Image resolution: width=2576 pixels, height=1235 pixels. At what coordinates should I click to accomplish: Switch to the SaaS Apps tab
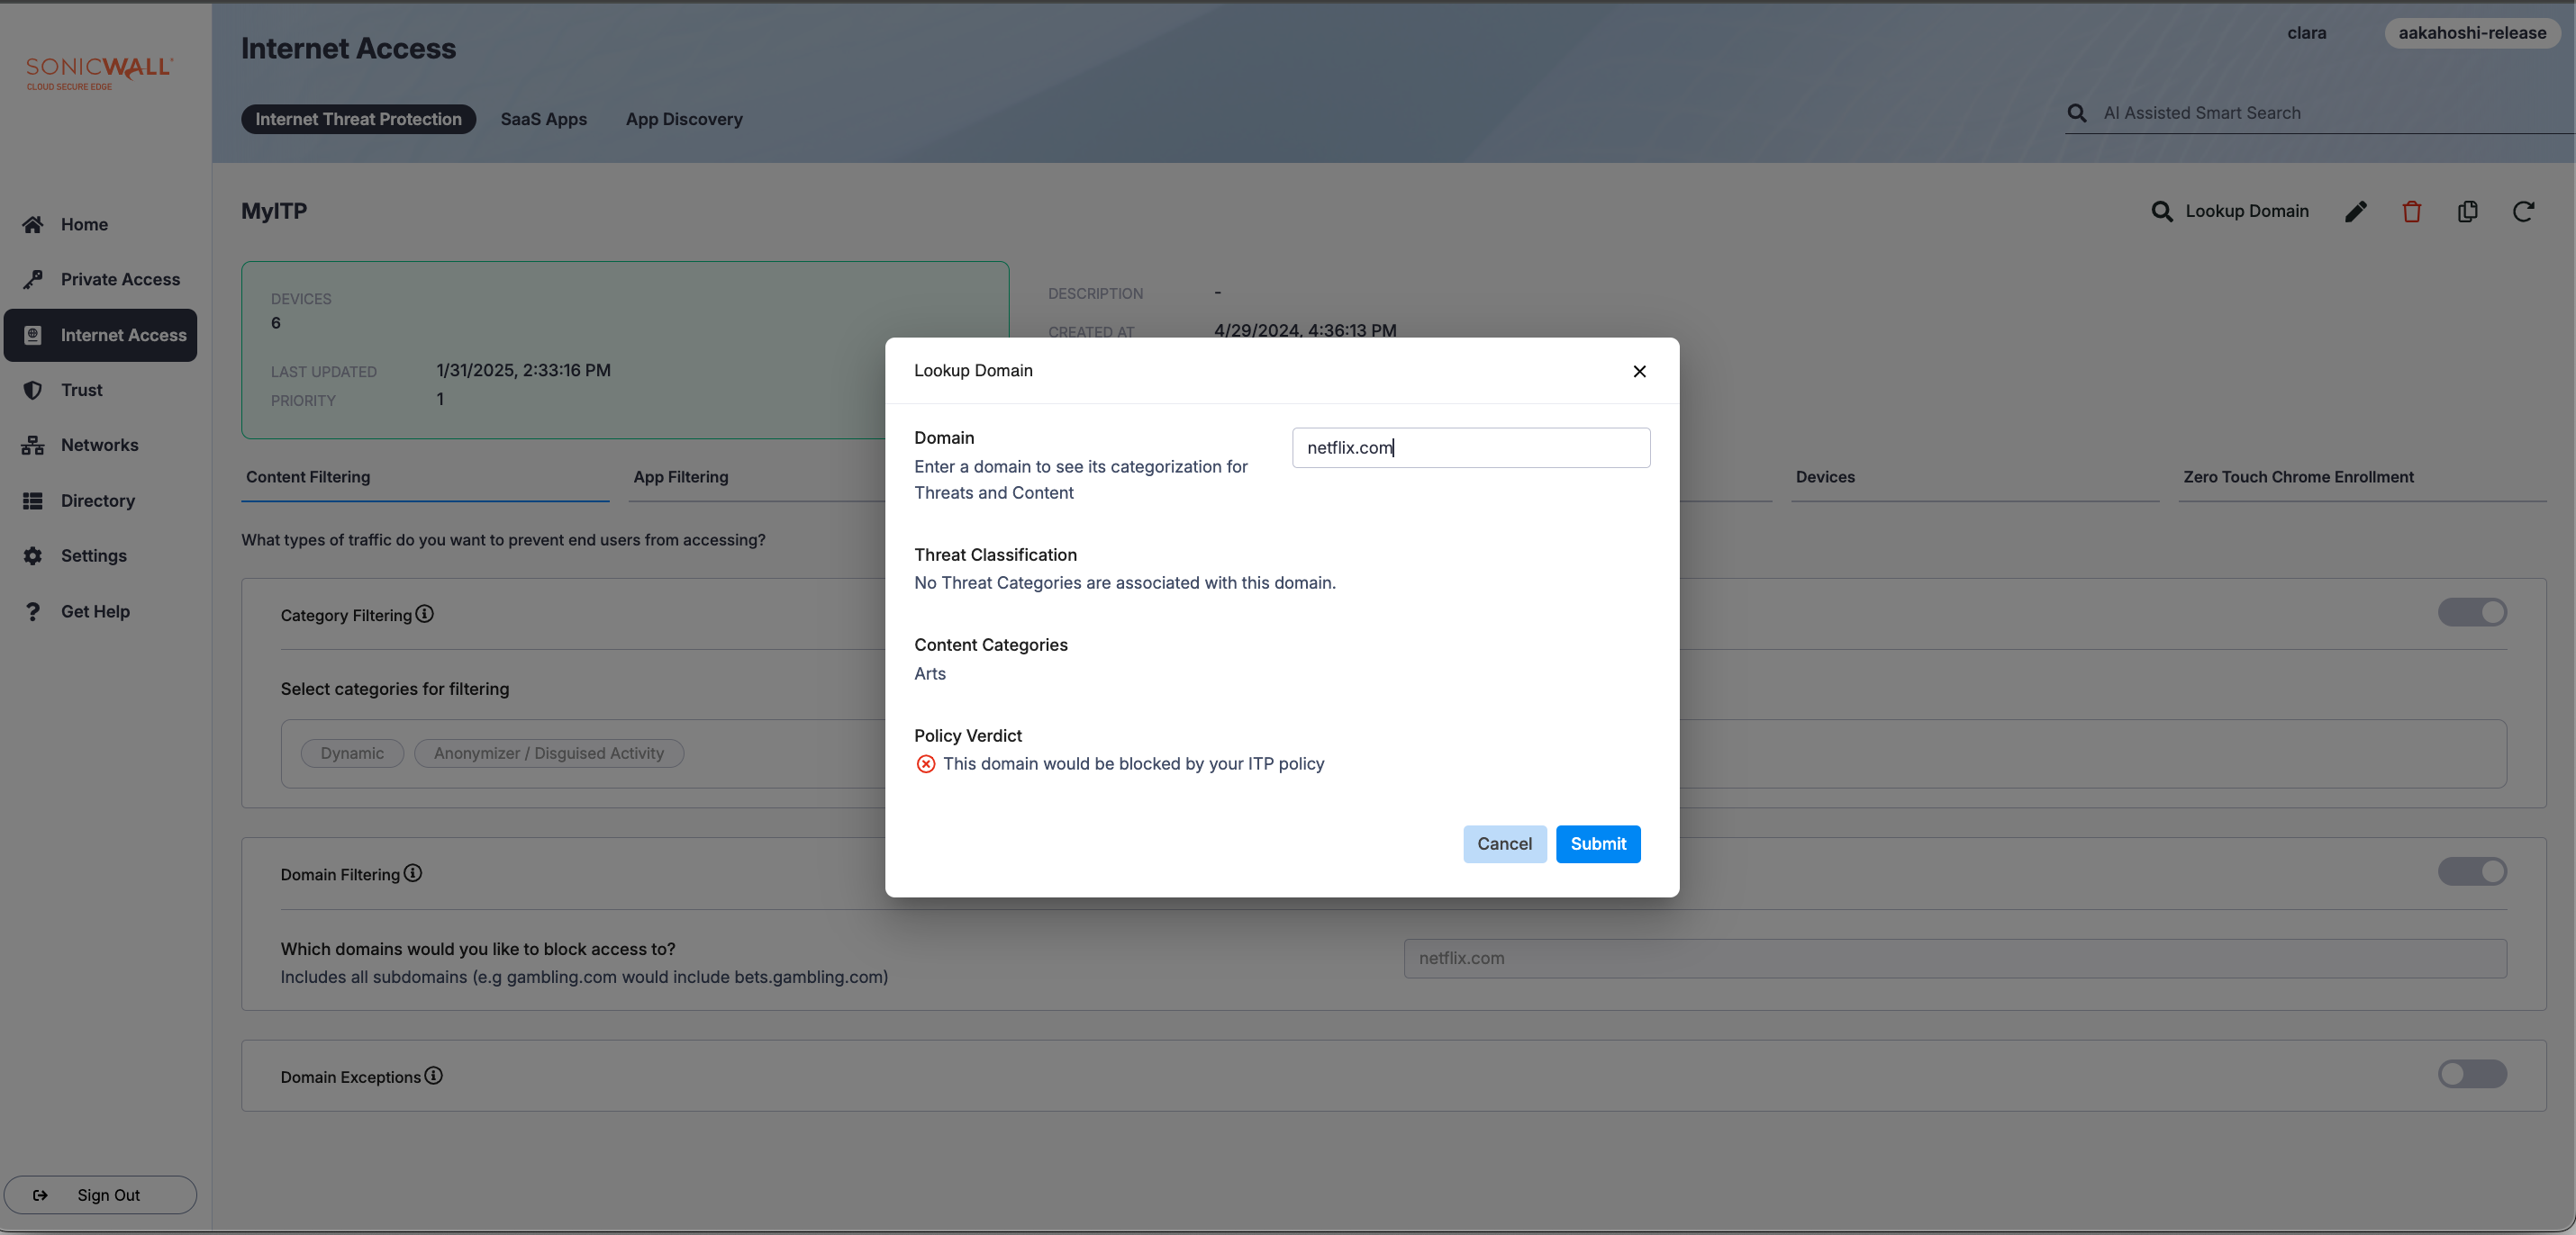pyautogui.click(x=543, y=119)
